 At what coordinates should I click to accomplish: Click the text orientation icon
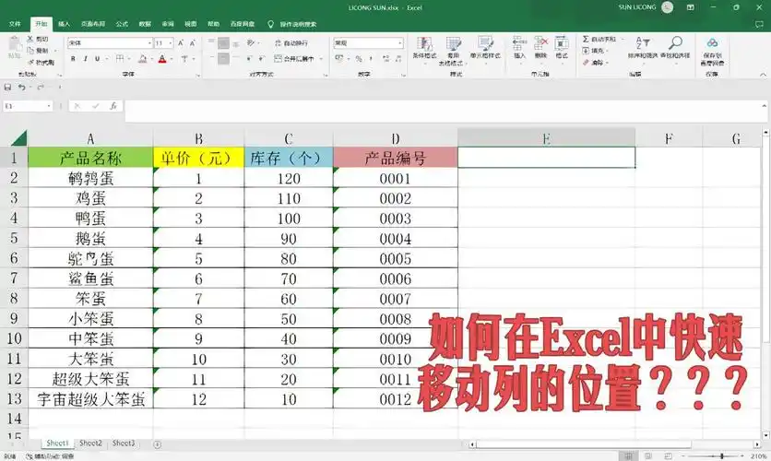[x=251, y=43]
